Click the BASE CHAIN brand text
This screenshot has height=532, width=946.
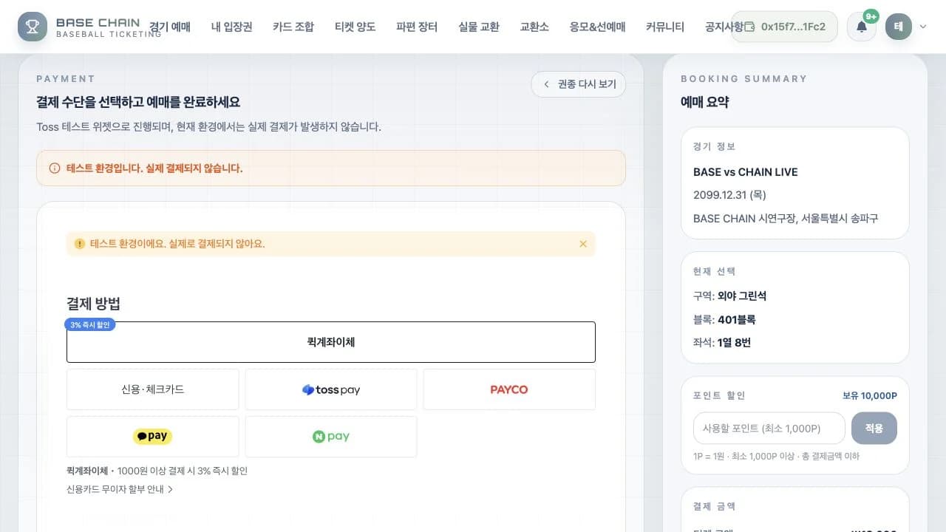(98, 23)
